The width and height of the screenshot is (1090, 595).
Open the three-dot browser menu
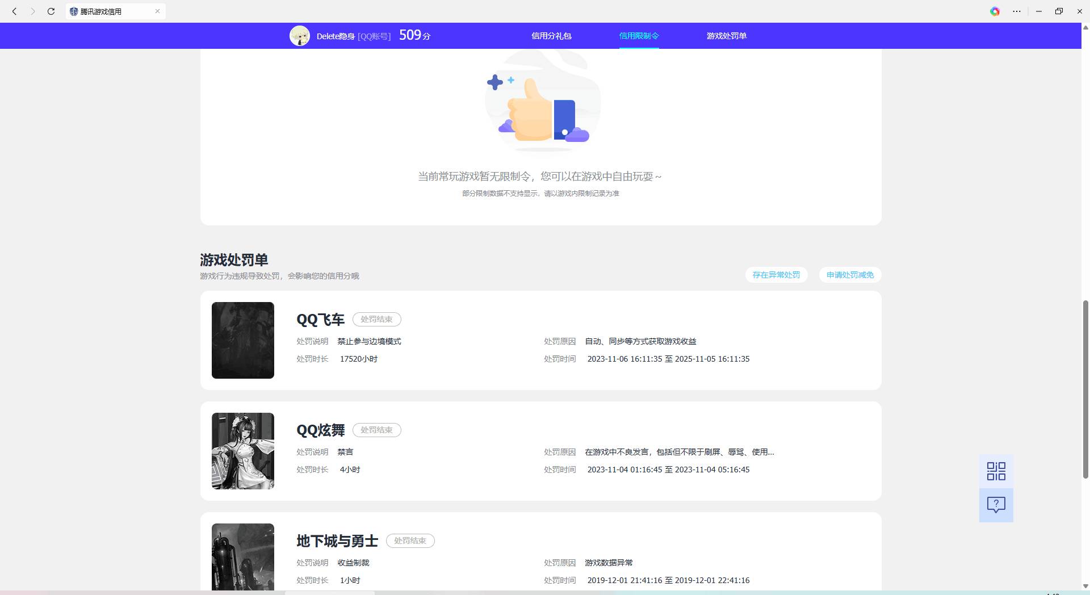point(1017,11)
